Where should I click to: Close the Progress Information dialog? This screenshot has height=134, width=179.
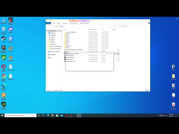tap(111, 54)
